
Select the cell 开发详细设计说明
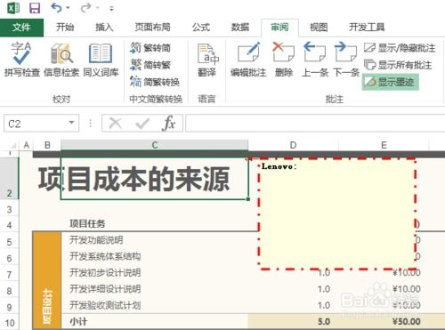105,289
